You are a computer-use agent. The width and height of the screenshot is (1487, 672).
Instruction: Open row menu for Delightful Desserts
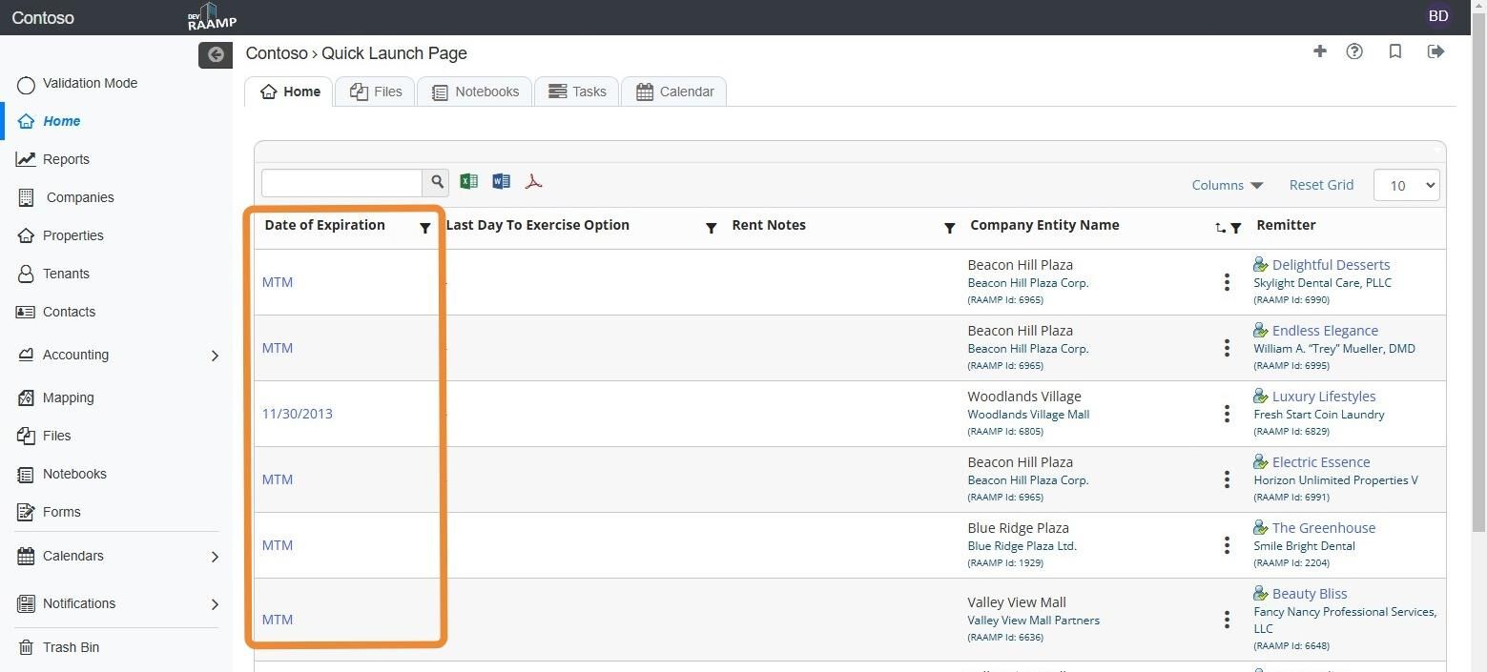[1227, 282]
